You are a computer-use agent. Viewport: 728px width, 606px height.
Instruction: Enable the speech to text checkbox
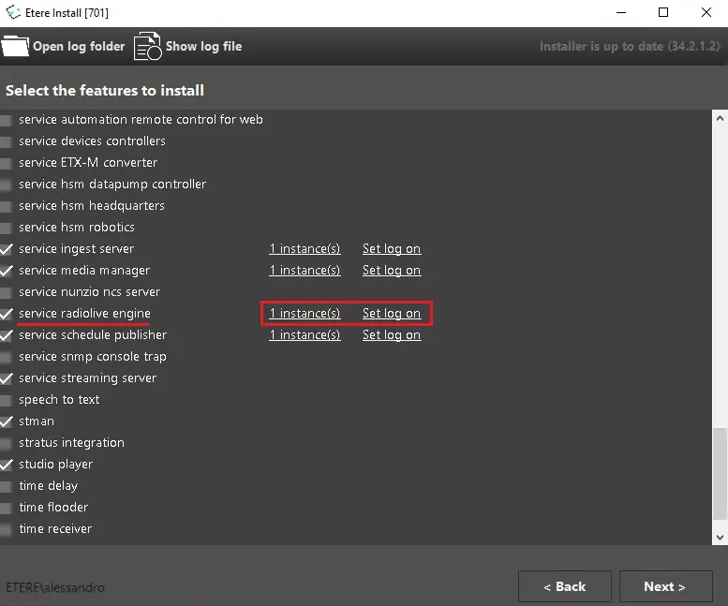pyautogui.click(x=7, y=400)
